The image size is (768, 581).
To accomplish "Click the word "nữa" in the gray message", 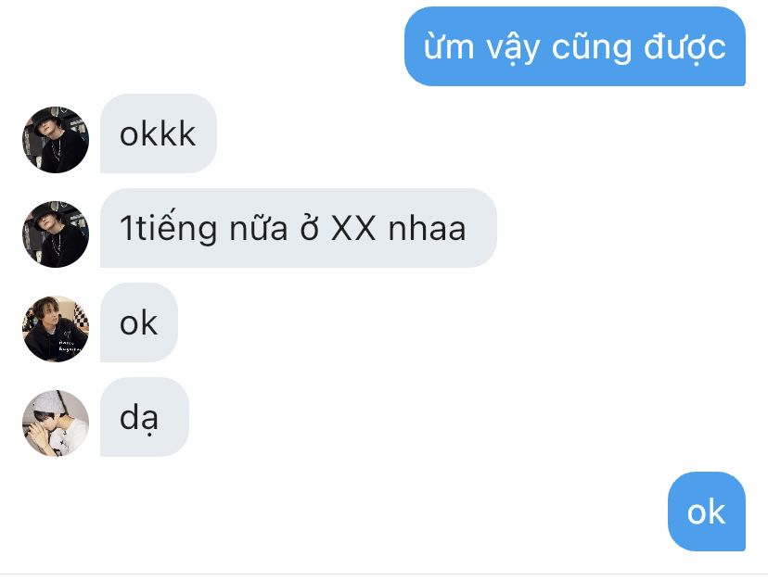I will click(259, 227).
